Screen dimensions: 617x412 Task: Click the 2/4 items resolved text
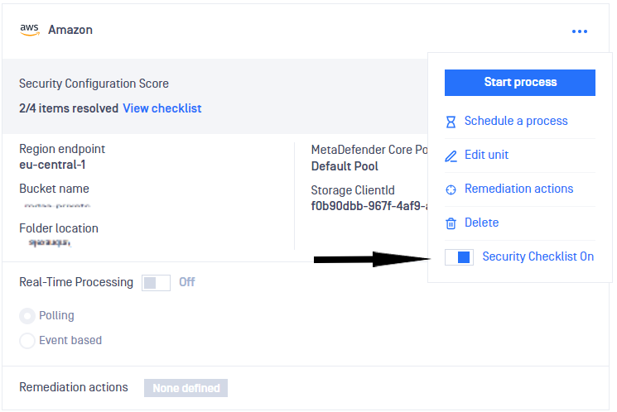[69, 108]
